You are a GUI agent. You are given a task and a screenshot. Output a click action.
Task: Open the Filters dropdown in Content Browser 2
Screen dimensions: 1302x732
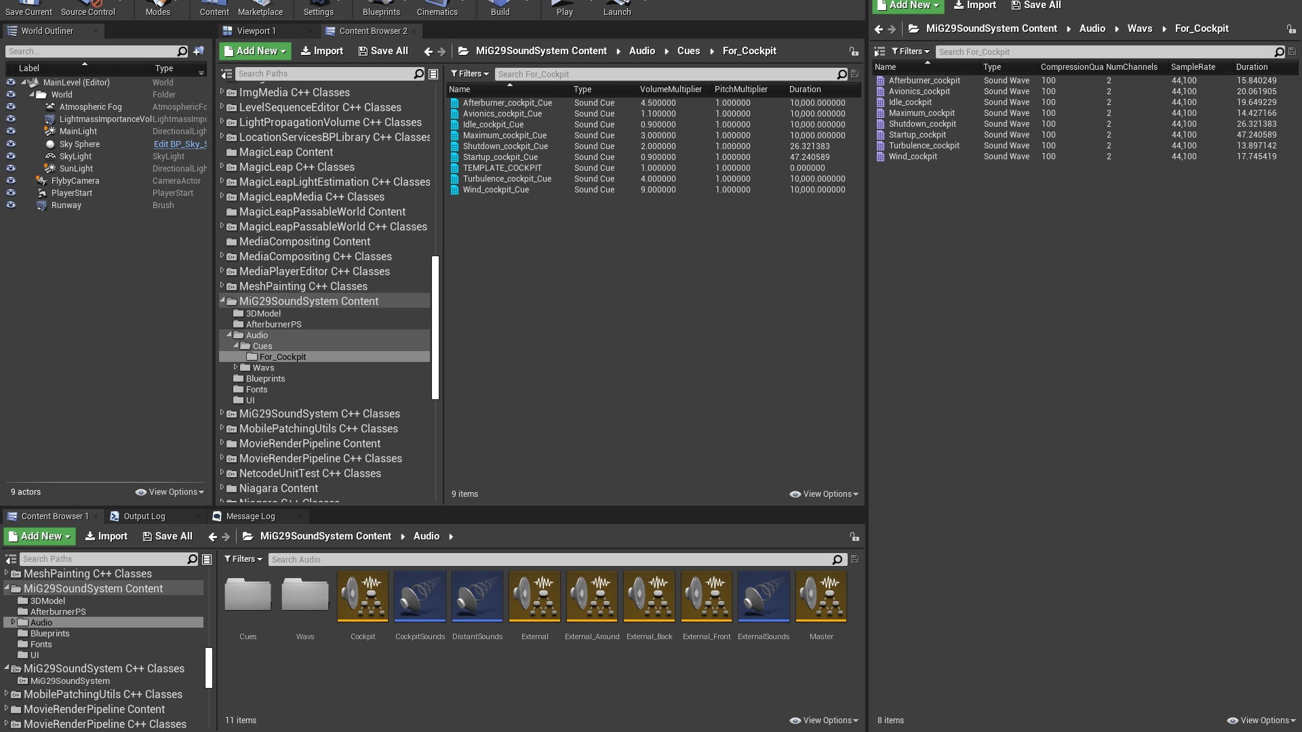469,73
